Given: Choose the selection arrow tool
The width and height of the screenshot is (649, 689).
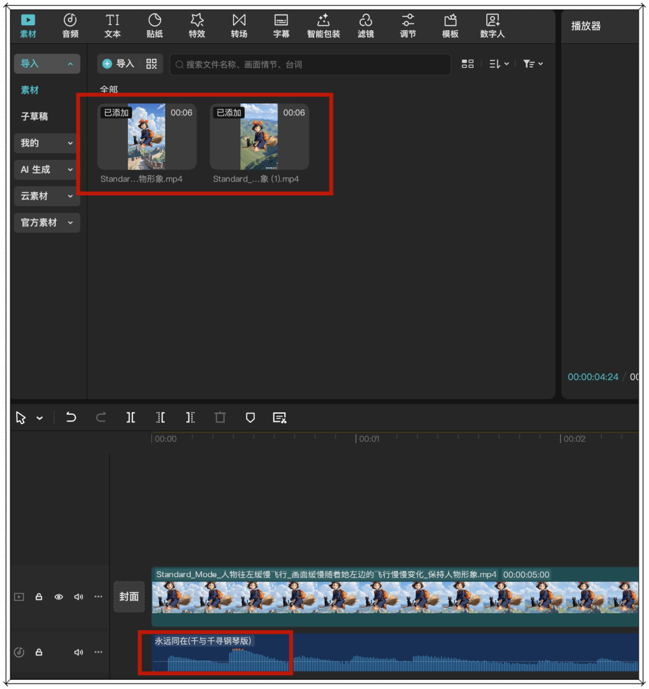Looking at the screenshot, I should pos(20,417).
